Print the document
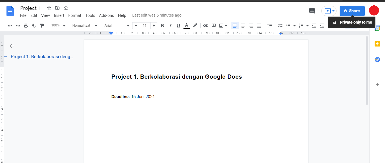Viewport: 385px width, 163px height. click(x=26, y=26)
